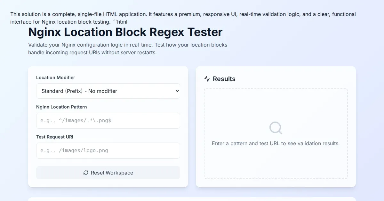
Task: Click the magnifier icon in results placeholder
Action: click(276, 128)
